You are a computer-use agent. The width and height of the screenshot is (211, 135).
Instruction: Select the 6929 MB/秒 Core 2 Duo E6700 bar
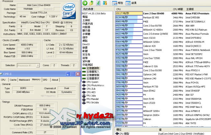pos(129,25)
